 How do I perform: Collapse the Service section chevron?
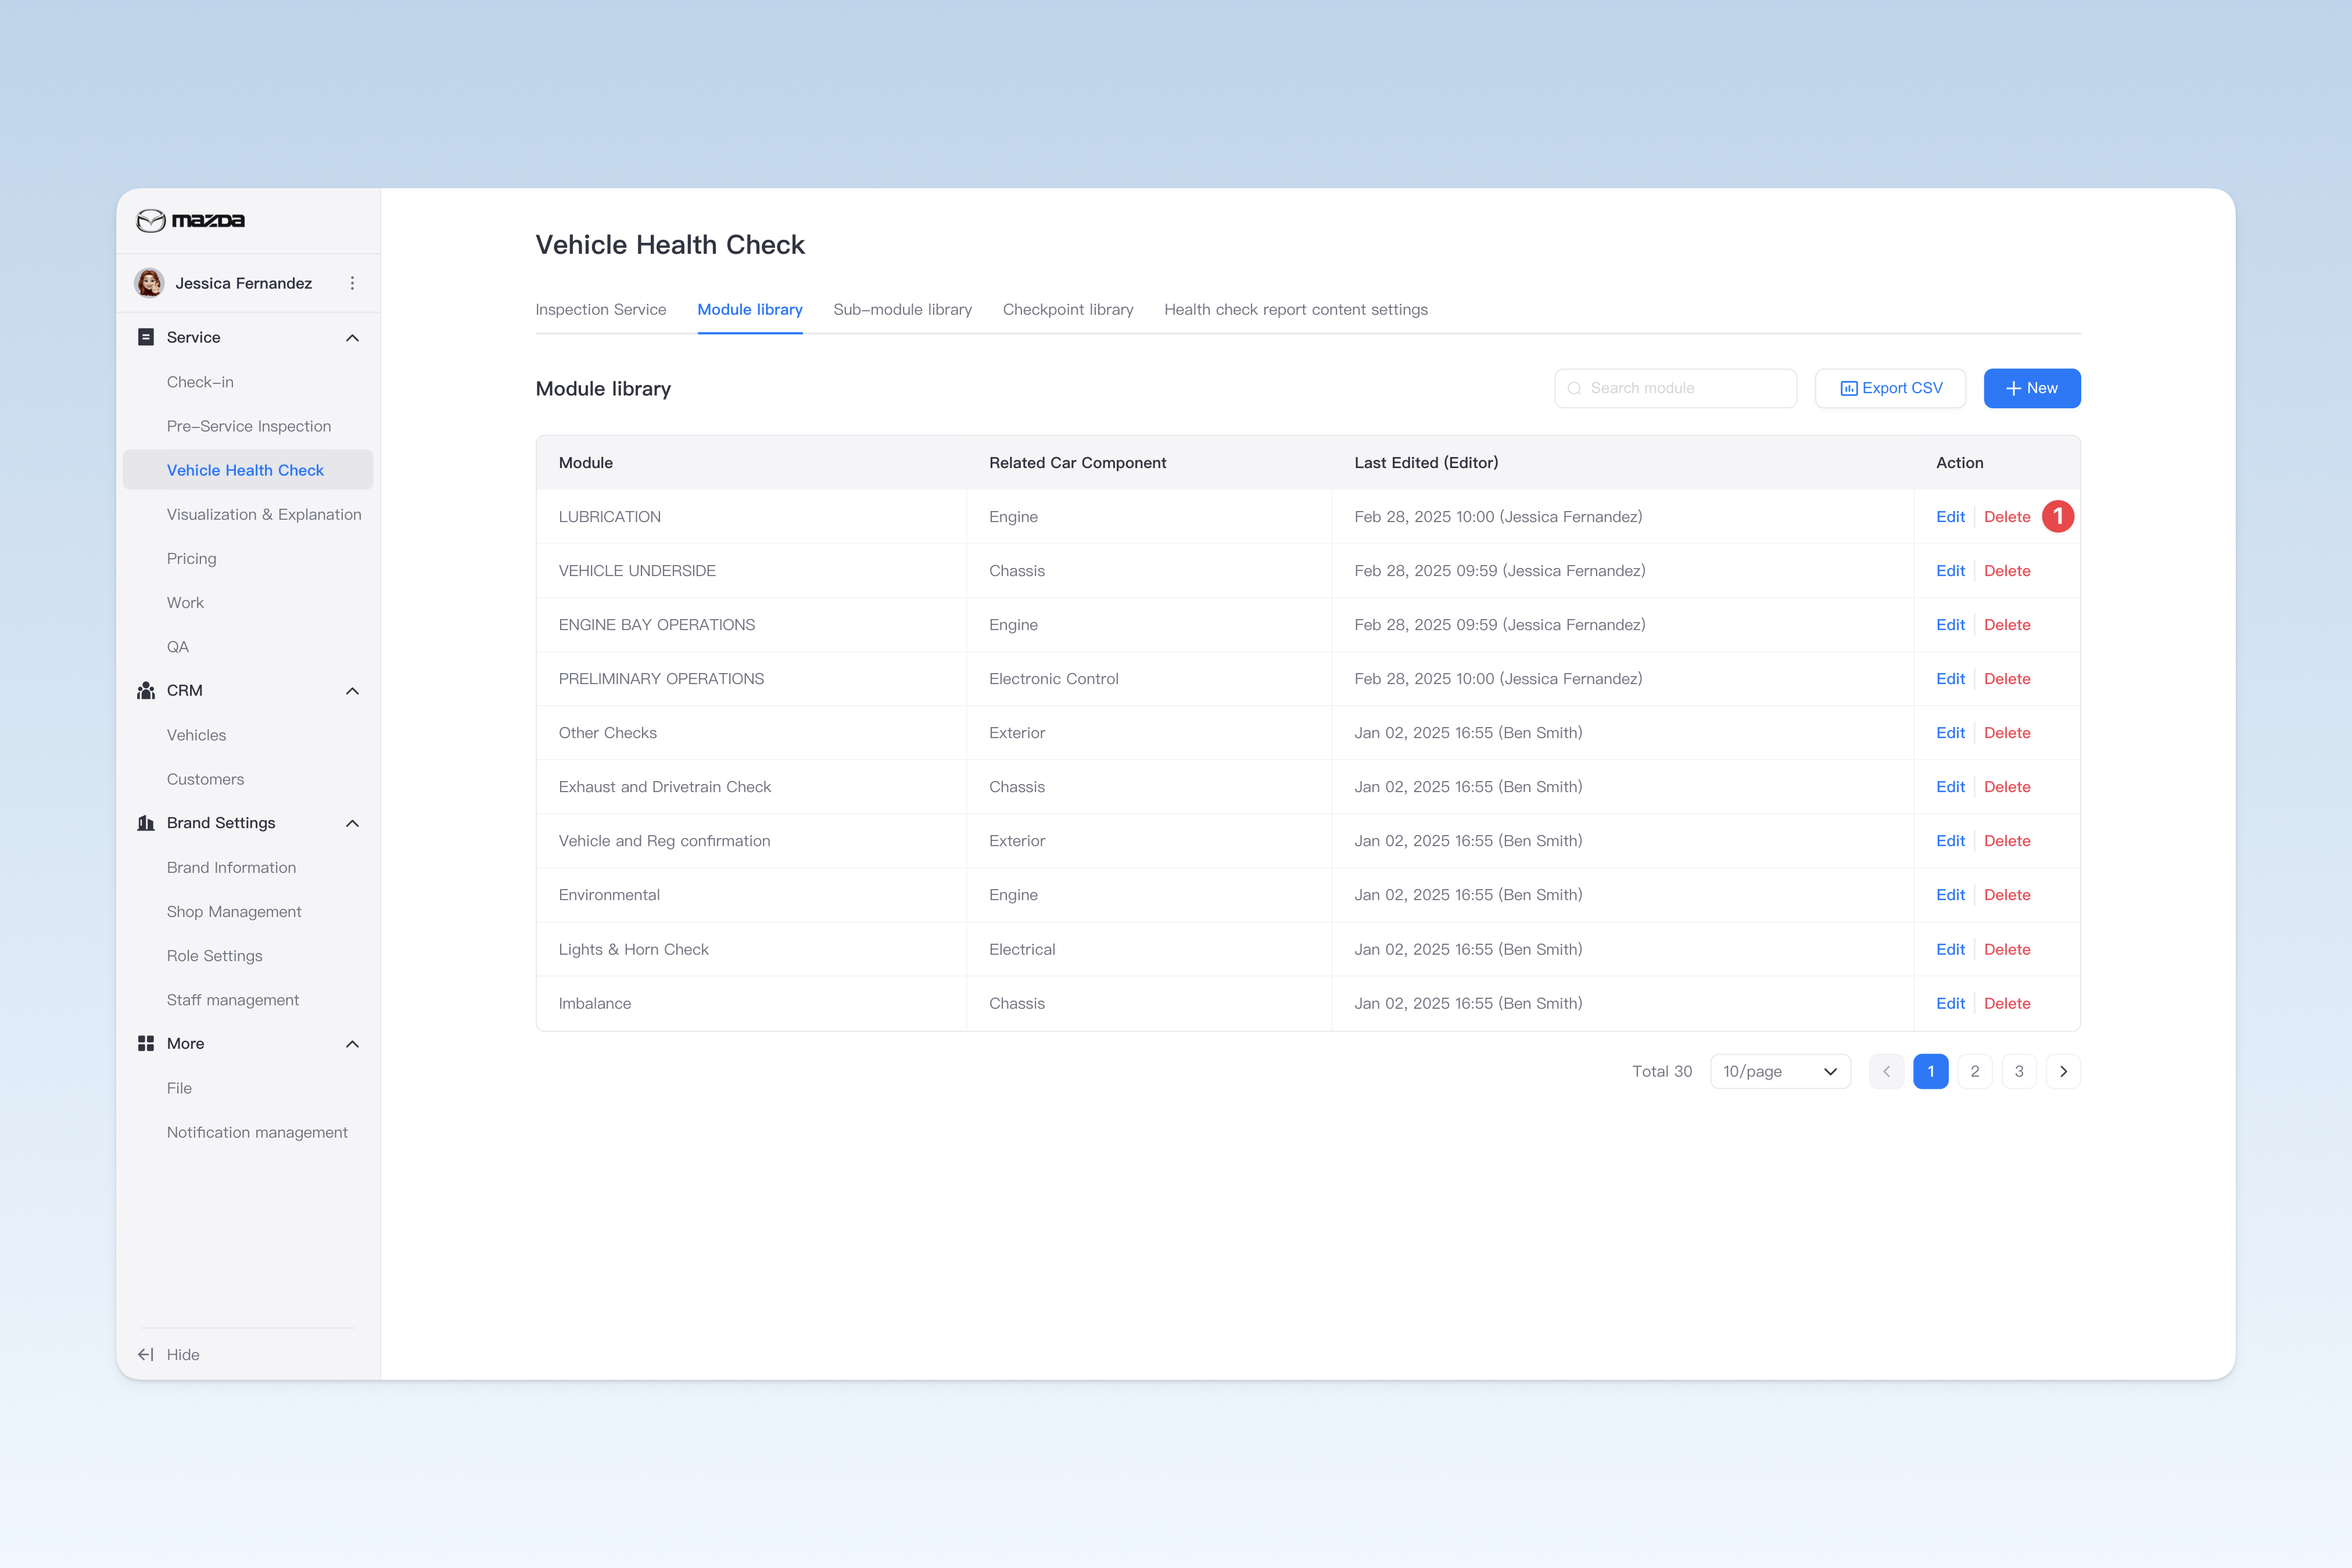(352, 338)
